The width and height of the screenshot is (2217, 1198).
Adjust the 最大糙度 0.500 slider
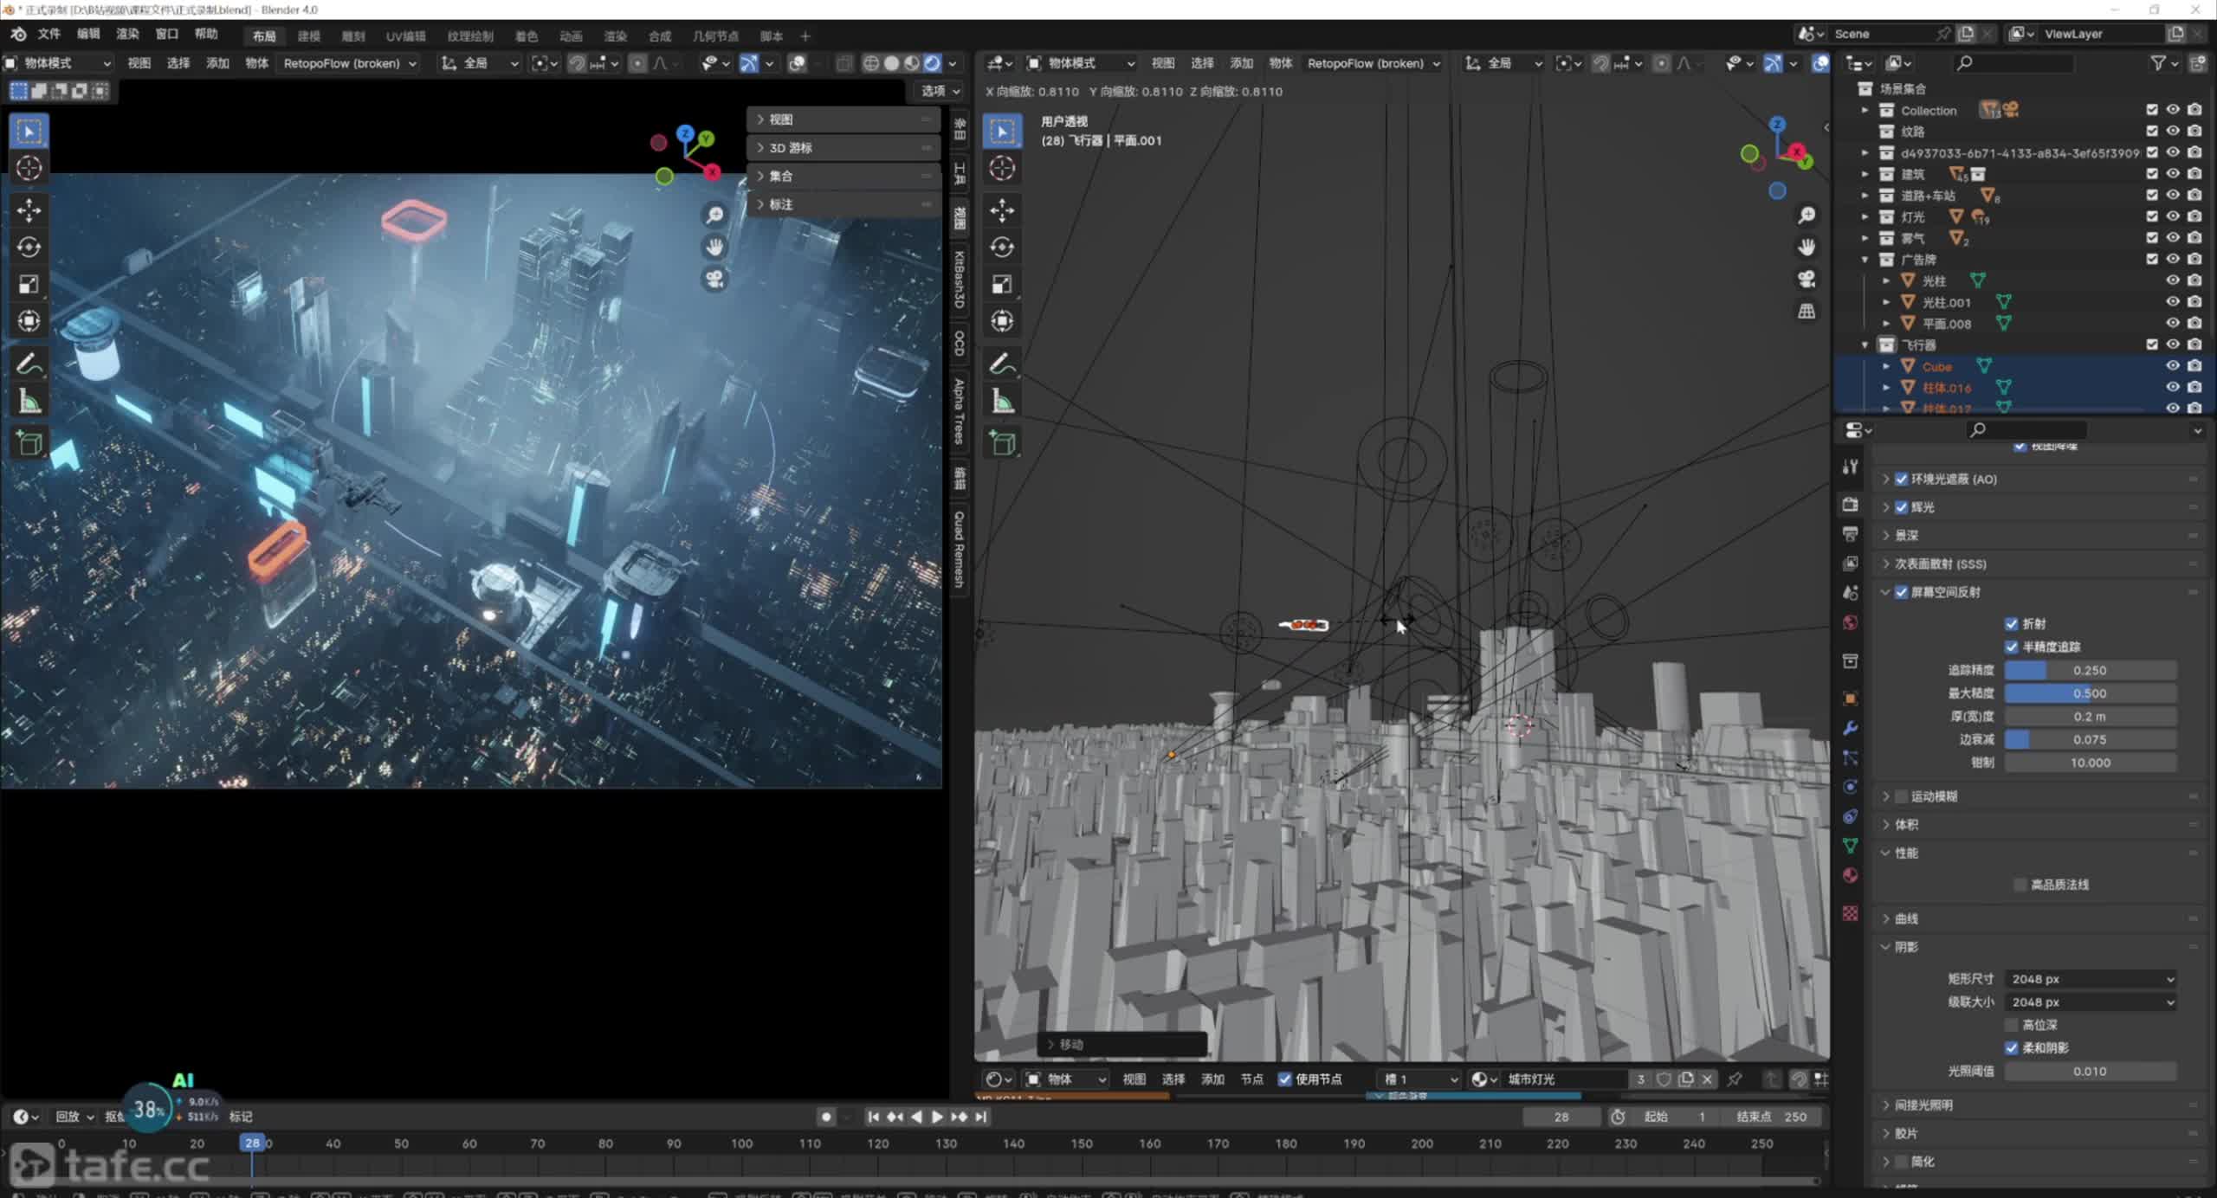(2090, 693)
